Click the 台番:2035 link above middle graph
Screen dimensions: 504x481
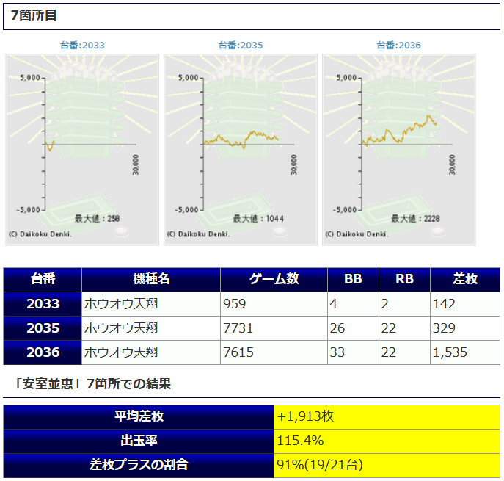pos(241,45)
